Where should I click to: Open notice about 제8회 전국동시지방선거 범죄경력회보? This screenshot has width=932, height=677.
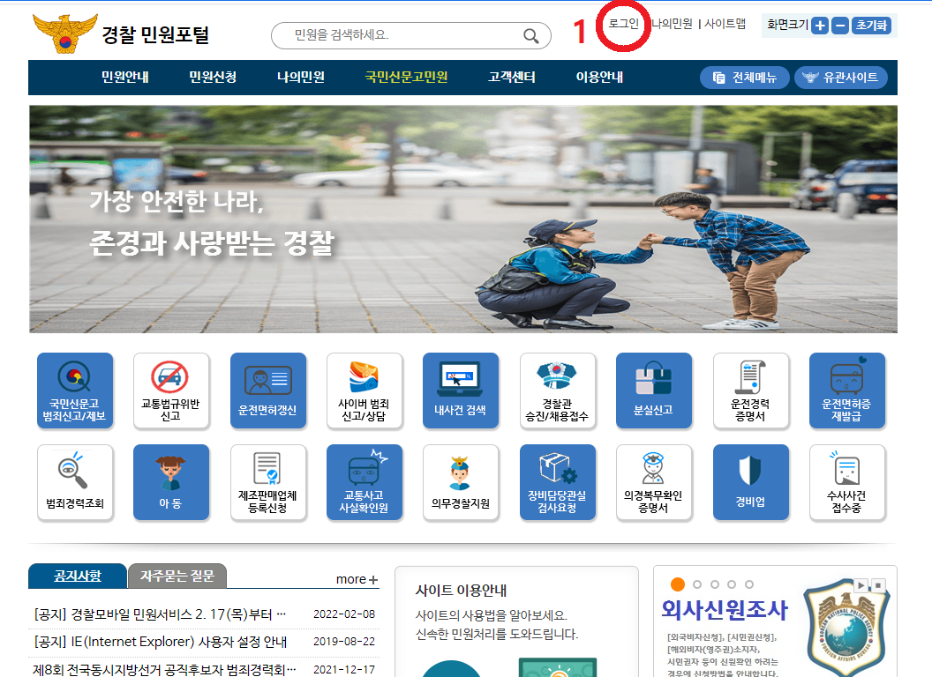pyautogui.click(x=165, y=670)
